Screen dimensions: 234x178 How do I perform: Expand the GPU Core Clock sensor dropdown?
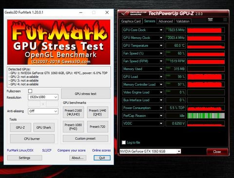tap(161, 30)
